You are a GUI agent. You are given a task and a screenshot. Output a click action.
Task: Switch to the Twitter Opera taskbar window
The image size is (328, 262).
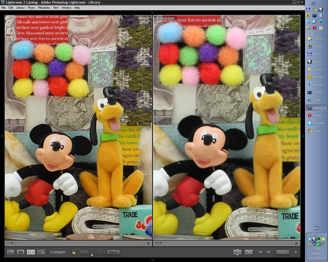pyautogui.click(x=316, y=115)
